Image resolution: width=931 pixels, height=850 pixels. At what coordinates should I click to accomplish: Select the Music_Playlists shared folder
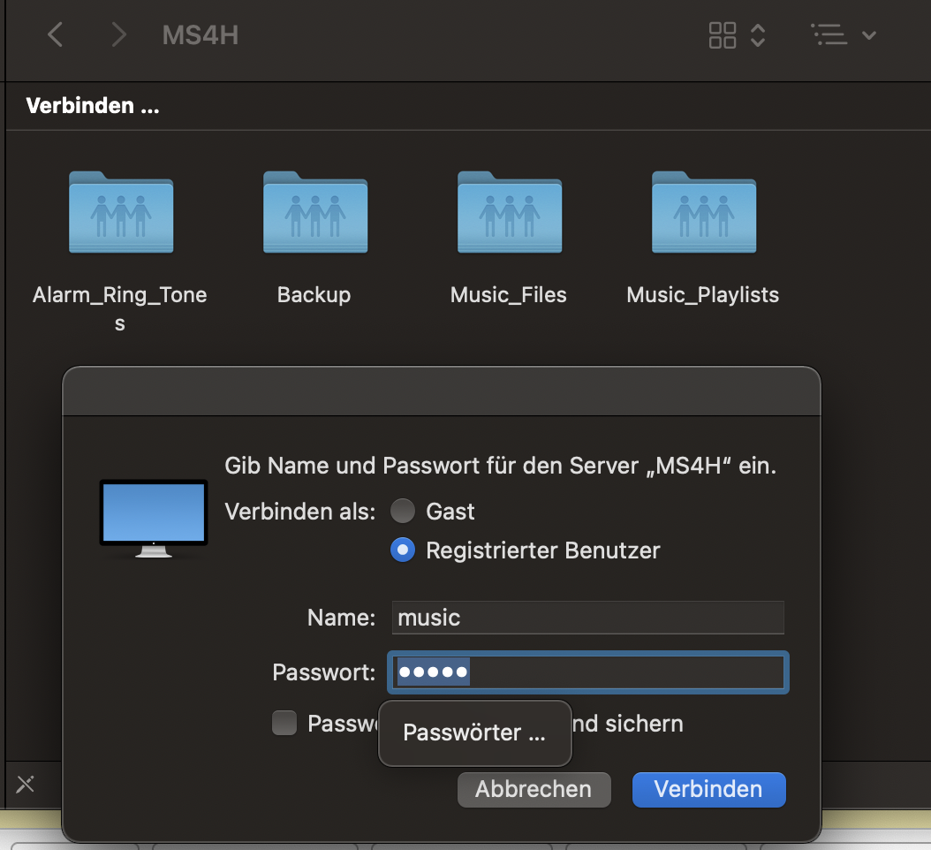[703, 214]
